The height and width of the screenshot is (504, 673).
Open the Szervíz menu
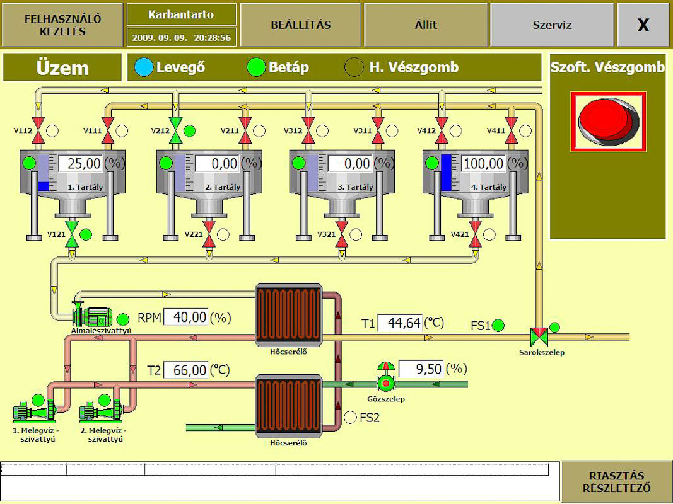552,25
